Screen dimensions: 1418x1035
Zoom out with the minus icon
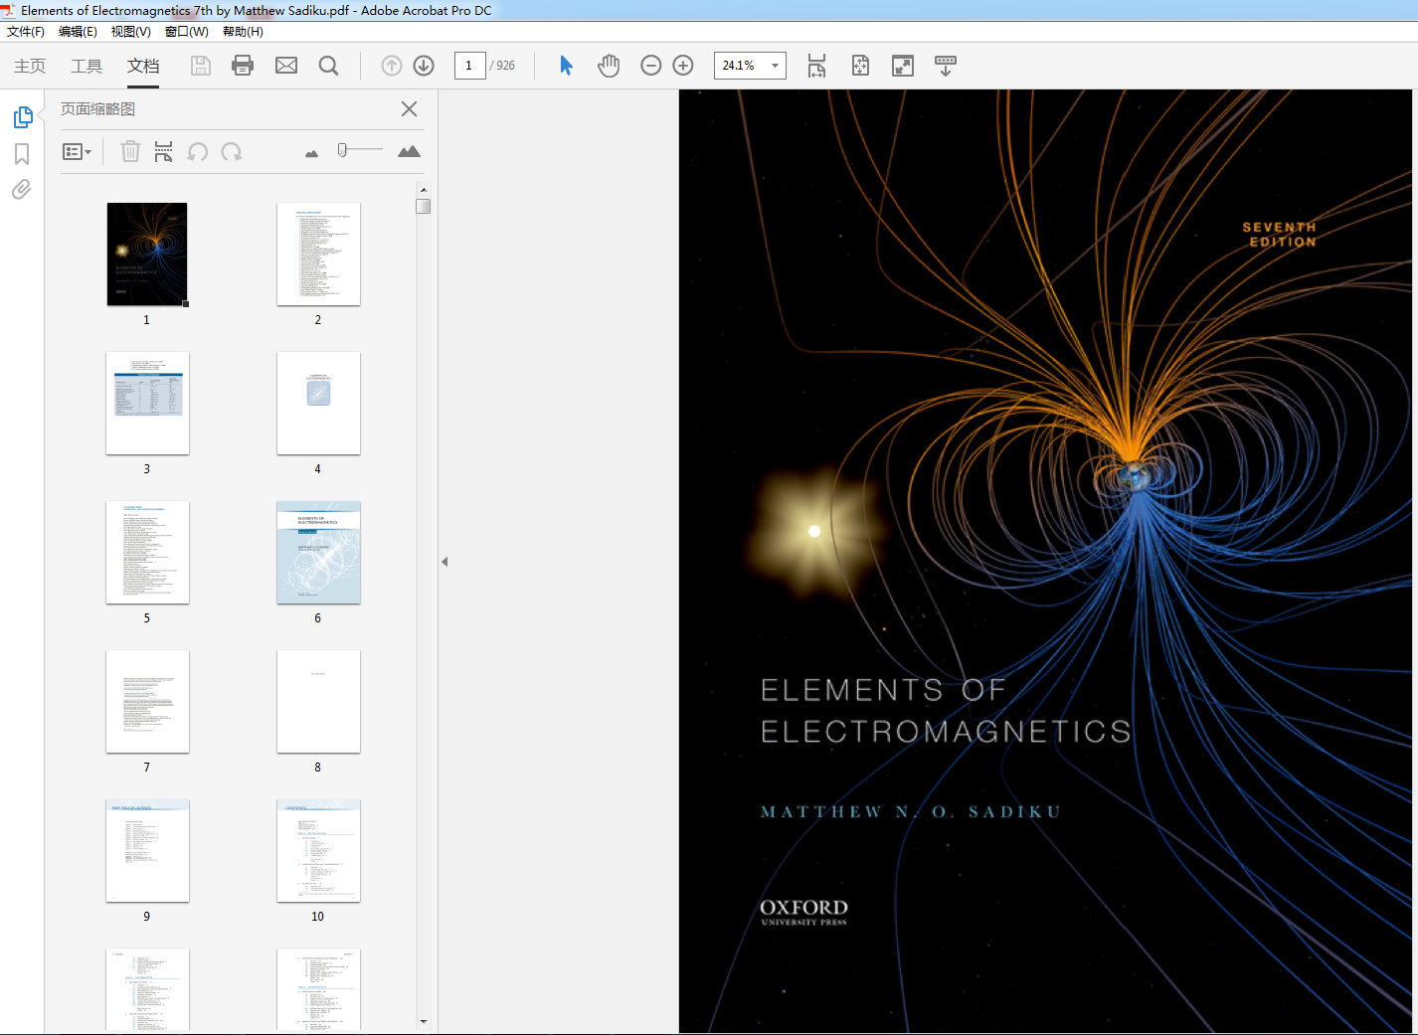pyautogui.click(x=651, y=66)
